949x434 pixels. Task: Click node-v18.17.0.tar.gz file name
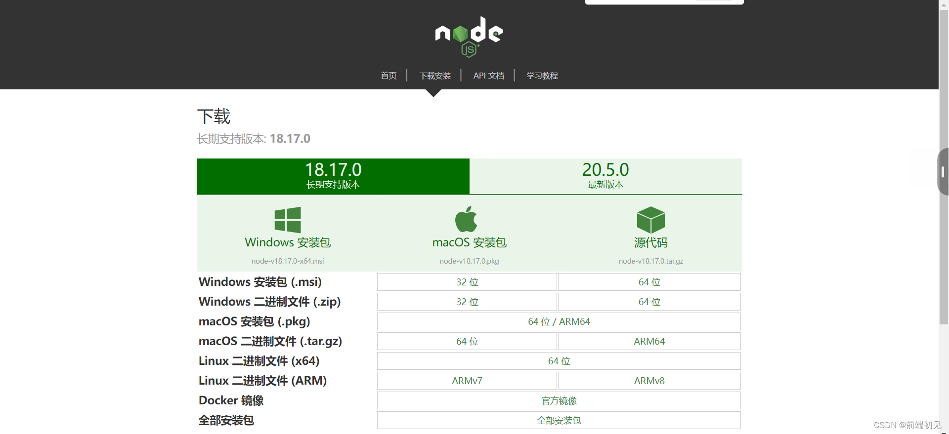(651, 261)
